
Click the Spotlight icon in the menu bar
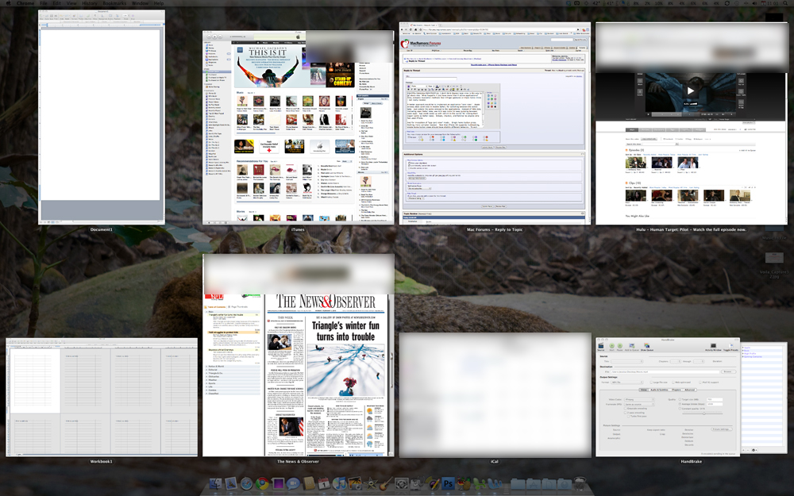[x=787, y=3]
